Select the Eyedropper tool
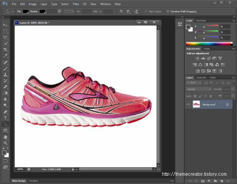Screen dimensions: 237x184 coord(5,55)
